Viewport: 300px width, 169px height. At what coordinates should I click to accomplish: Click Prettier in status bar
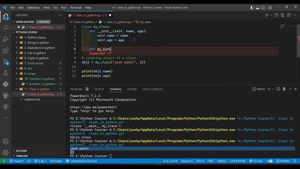283,161
